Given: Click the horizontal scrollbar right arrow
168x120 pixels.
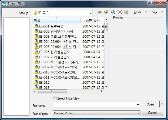Looking at the screenshot, I should [102, 91].
